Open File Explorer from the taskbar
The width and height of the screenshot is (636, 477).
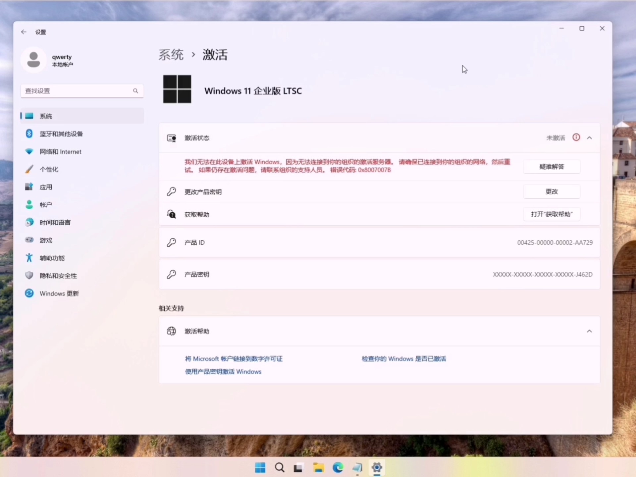319,467
